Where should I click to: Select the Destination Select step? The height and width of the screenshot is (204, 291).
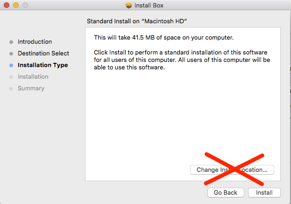[x=43, y=54]
